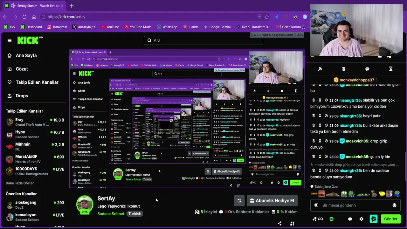407x229 pixels.
Task: Open the WhatsApp bookmark
Action: click(x=167, y=27)
